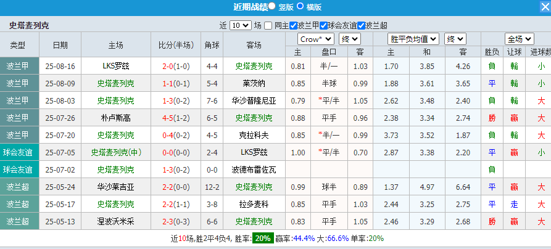
Task: Open the 克拉科夫 away team link
Action: click(x=254, y=135)
